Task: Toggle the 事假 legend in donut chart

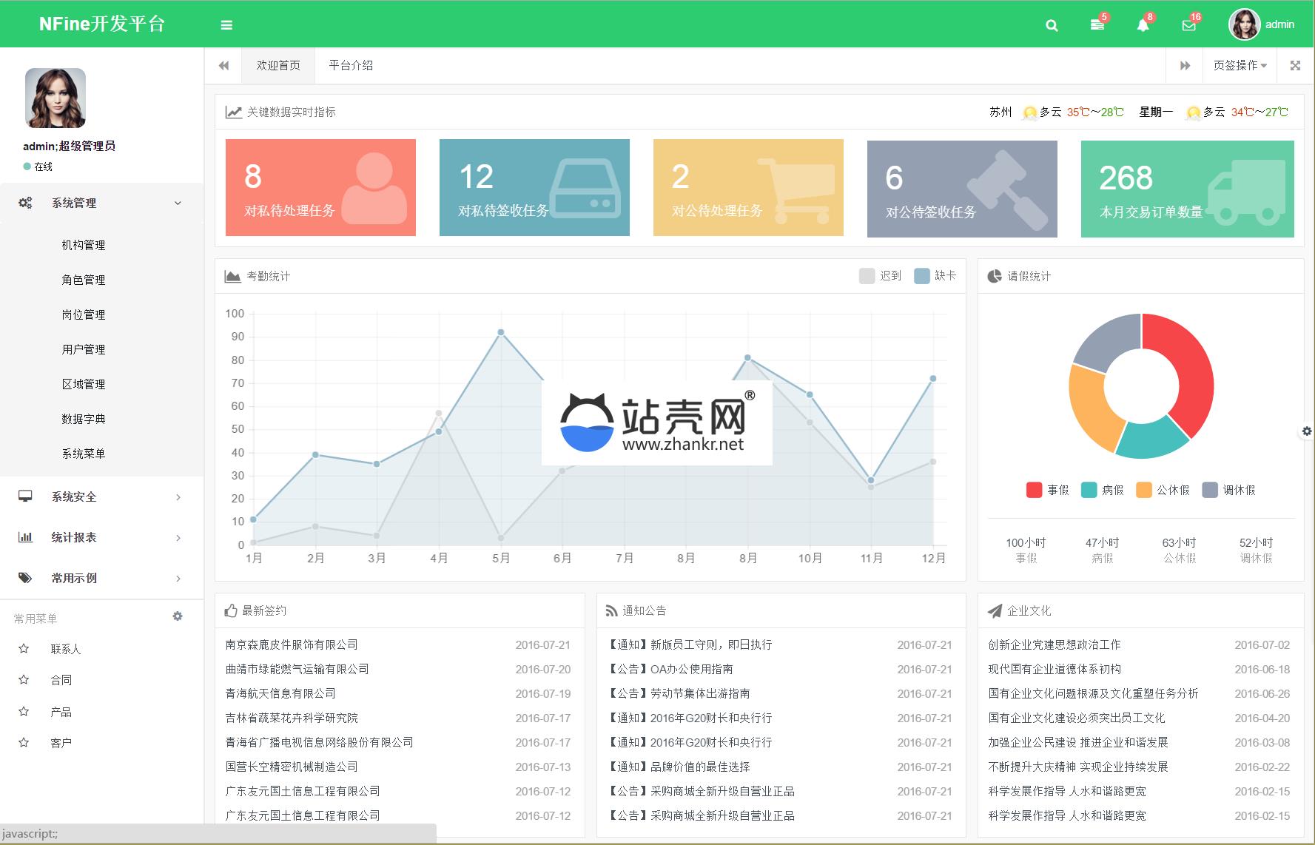Action: click(x=1047, y=490)
